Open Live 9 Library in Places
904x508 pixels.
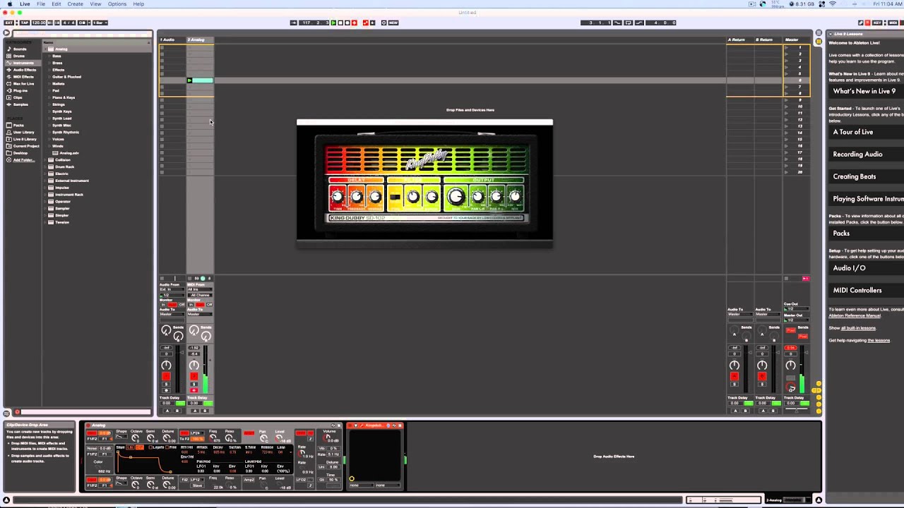(x=25, y=139)
